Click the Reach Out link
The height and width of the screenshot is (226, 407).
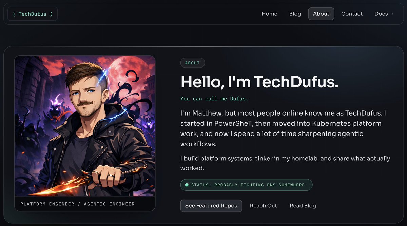pos(264,206)
